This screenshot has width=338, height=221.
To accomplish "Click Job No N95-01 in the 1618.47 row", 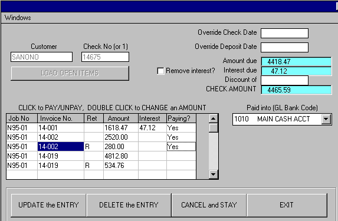I will pyautogui.click(x=22, y=128).
